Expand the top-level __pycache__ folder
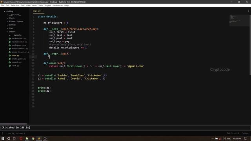251x141 pixels. click(7, 15)
